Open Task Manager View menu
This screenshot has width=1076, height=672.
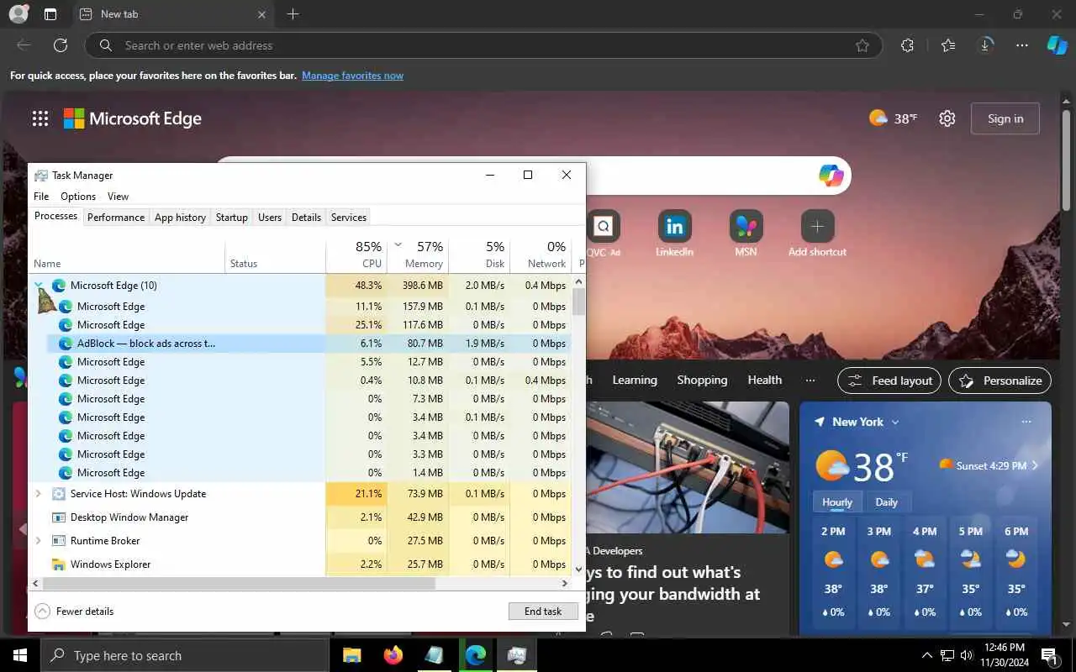pos(118,197)
